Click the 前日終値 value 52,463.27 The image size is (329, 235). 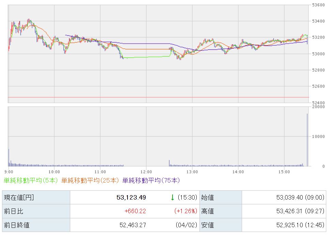[131, 225]
